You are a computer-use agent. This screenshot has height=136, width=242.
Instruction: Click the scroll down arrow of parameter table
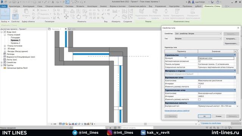237,106
